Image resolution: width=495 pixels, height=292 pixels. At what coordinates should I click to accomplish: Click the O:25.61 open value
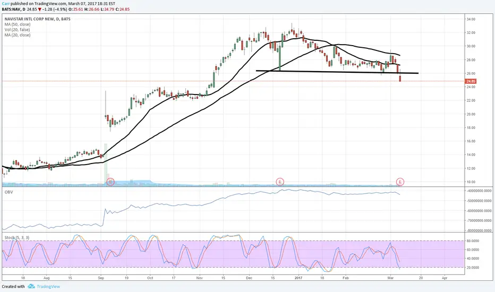[76, 9]
